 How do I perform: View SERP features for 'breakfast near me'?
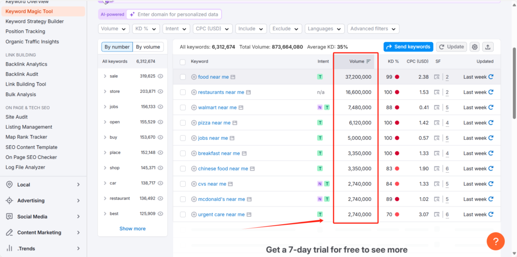coord(437,153)
